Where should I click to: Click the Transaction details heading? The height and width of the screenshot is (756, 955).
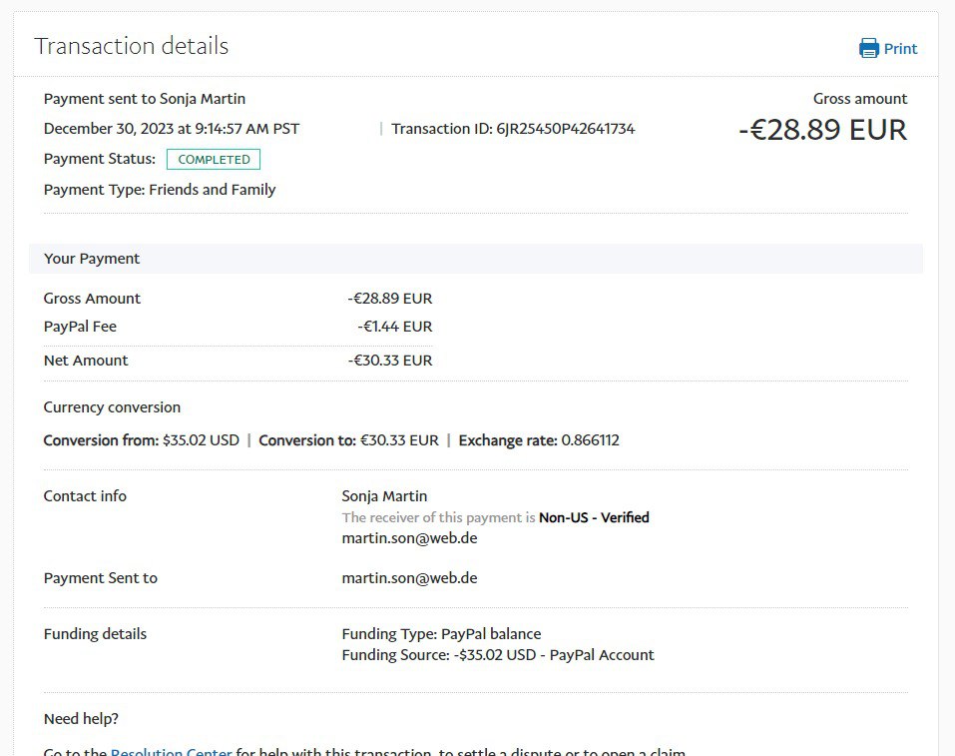point(132,46)
